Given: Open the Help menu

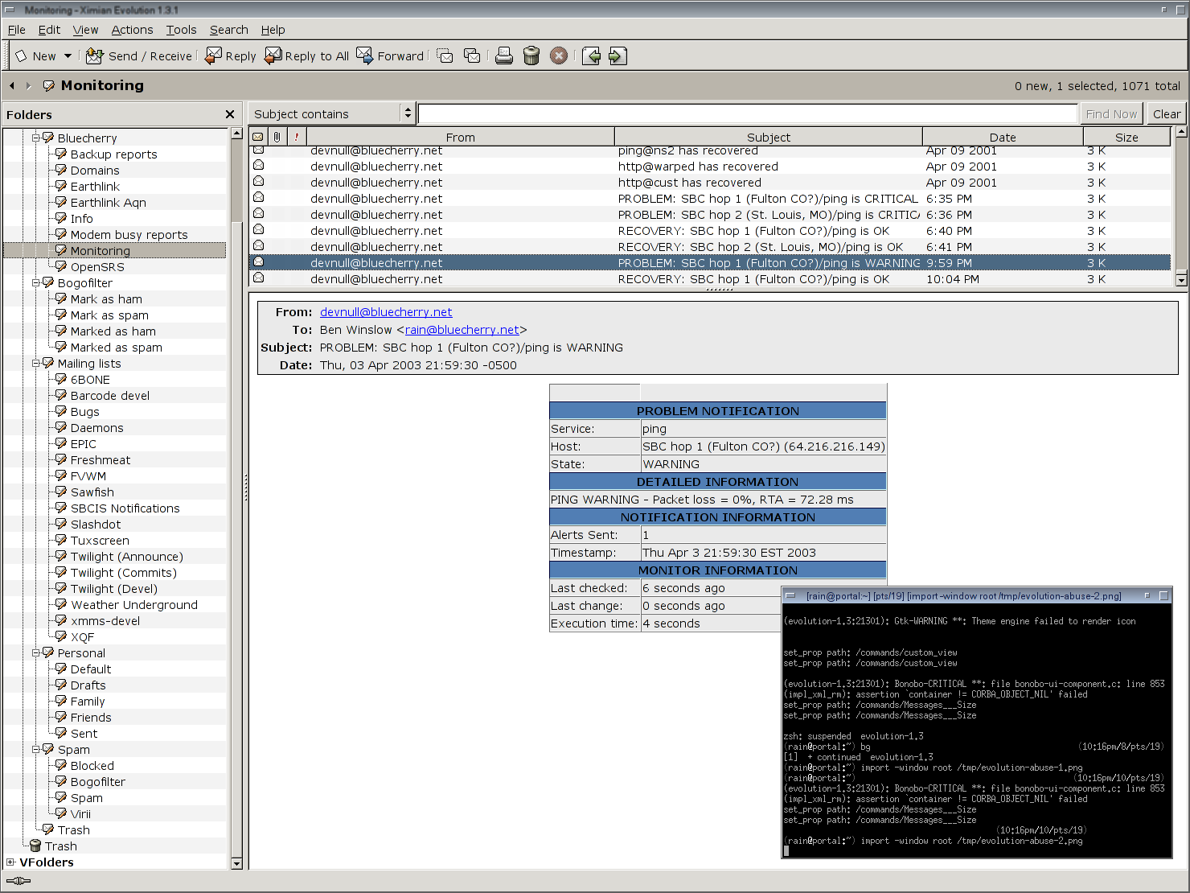Looking at the screenshot, I should 273,30.
